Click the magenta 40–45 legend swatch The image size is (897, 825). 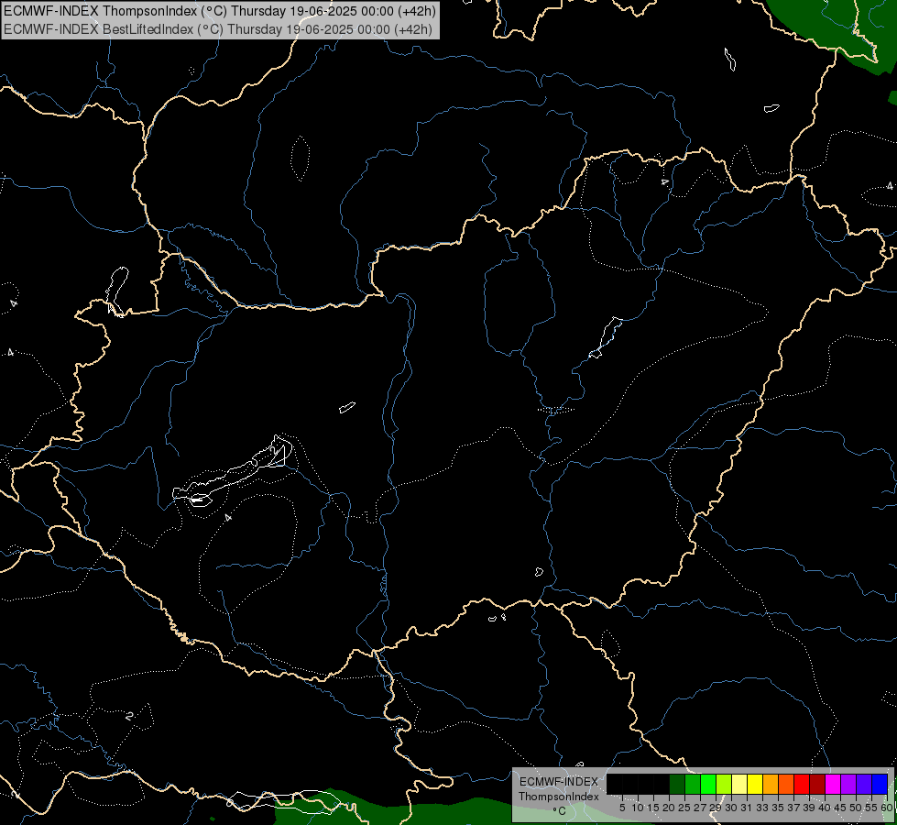pos(833,785)
